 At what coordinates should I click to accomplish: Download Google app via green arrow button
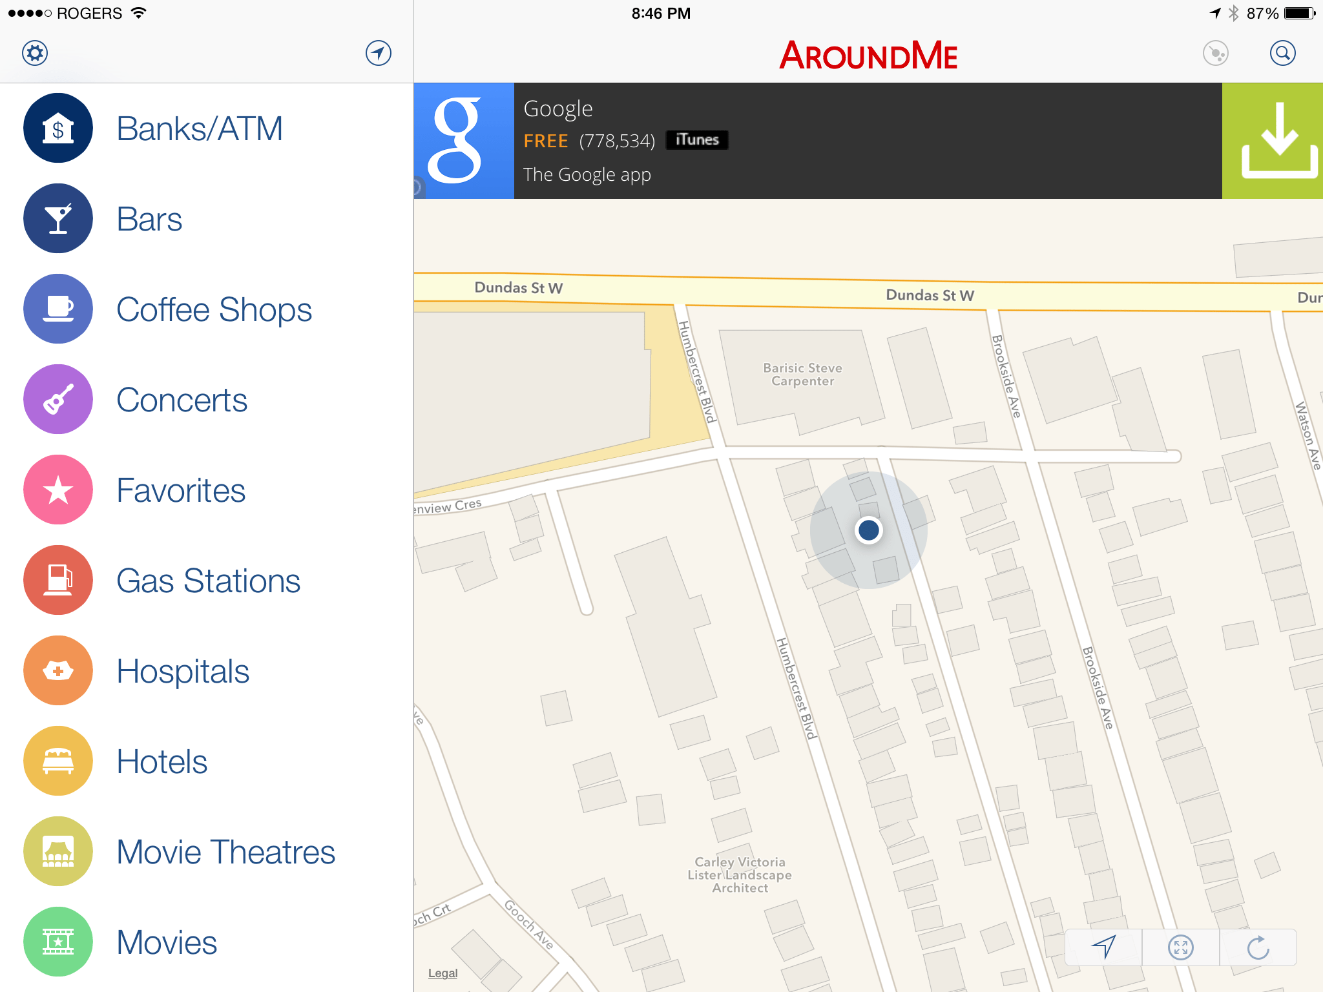(1273, 141)
